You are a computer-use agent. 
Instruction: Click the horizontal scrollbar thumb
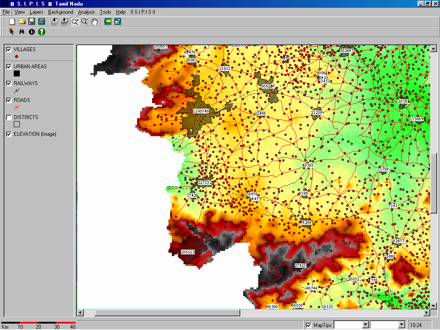pyautogui.click(x=167, y=312)
